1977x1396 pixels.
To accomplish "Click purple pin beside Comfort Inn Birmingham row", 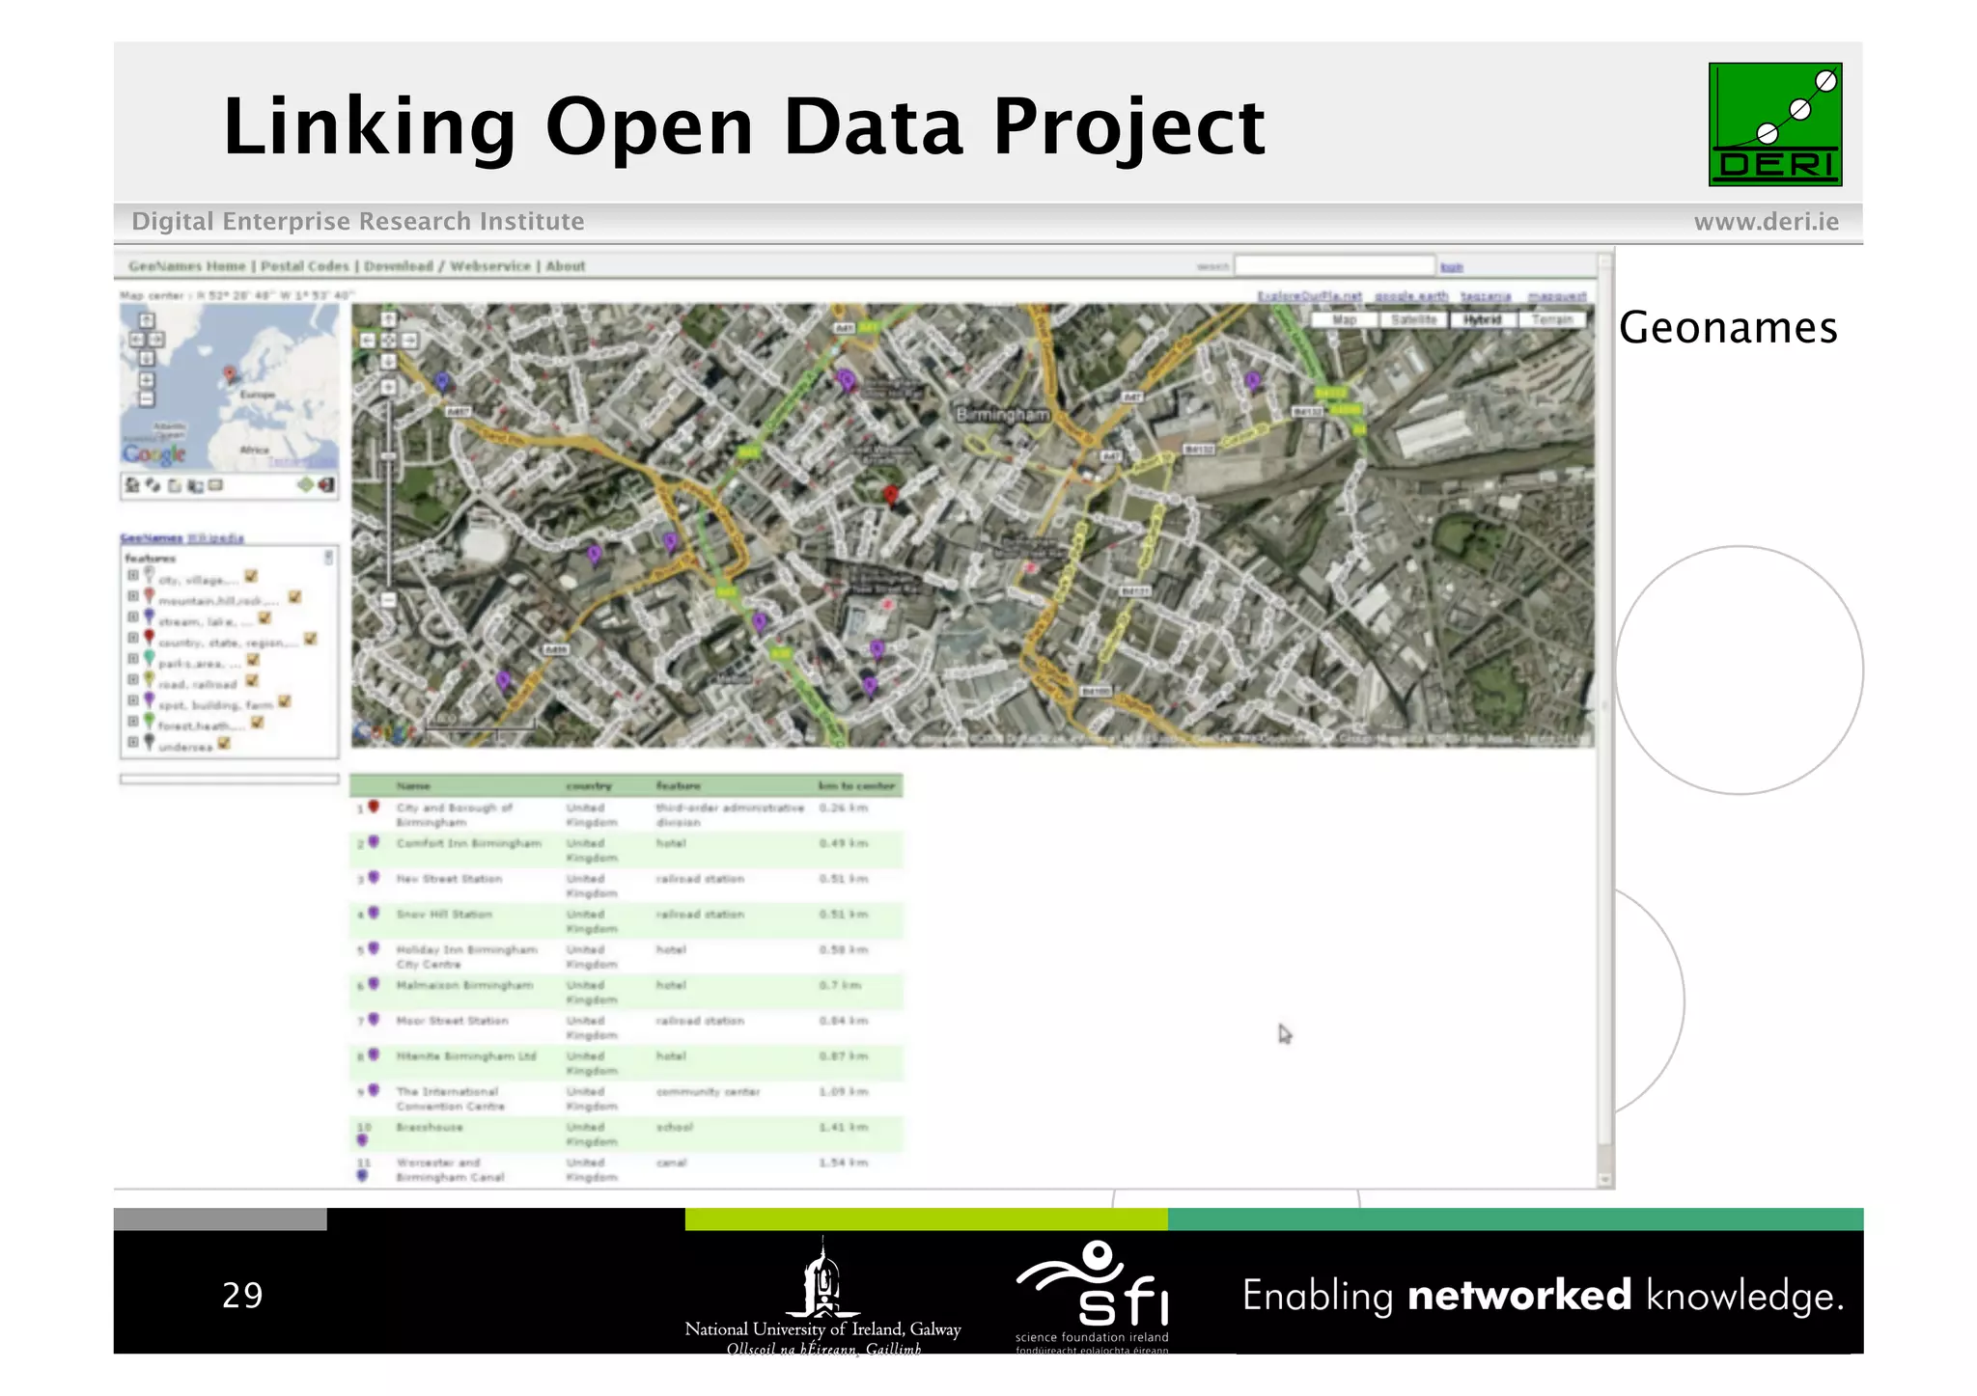I will tap(374, 843).
